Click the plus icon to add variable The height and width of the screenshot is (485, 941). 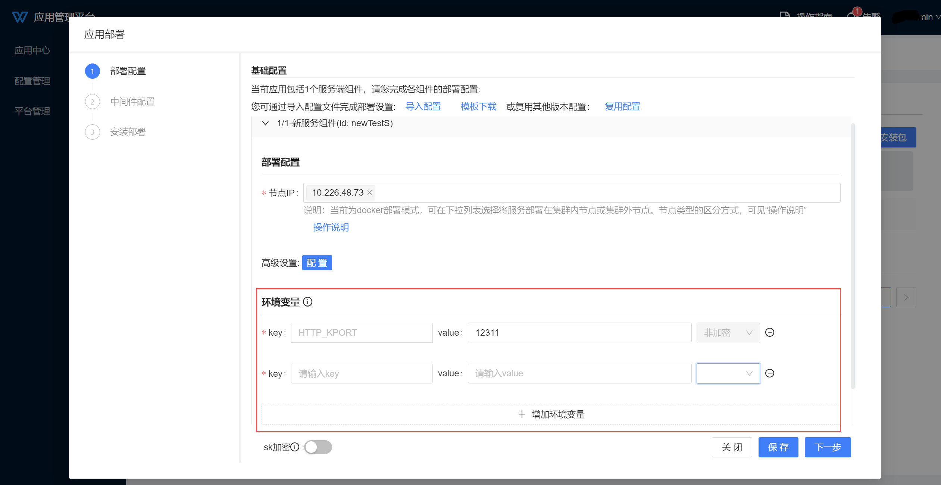[x=522, y=414]
